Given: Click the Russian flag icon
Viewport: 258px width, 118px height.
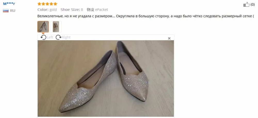Looking at the screenshot, I should pyautogui.click(x=6, y=10).
